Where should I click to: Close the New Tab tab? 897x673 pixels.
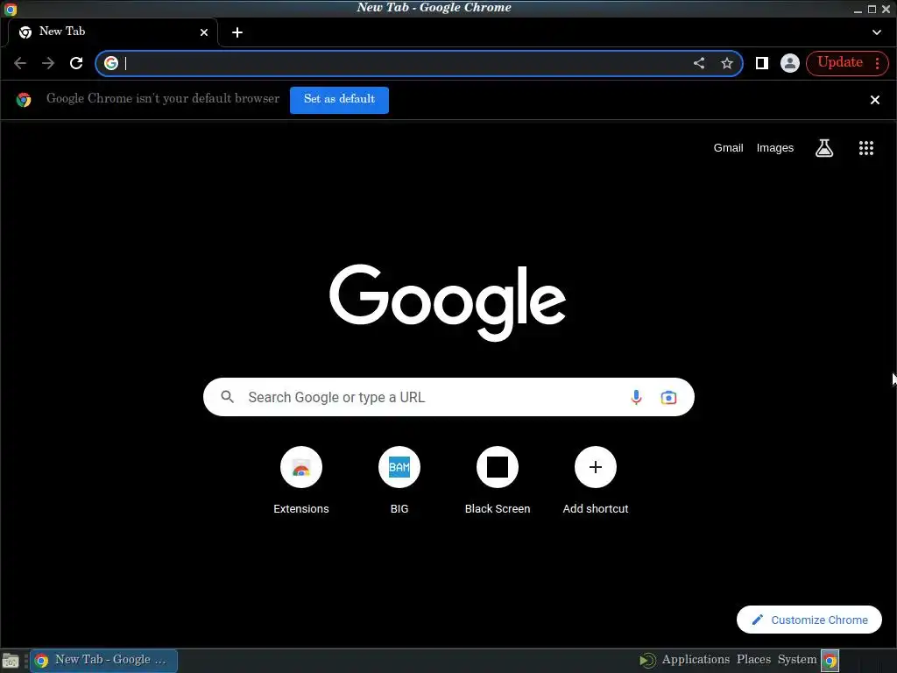point(203,32)
